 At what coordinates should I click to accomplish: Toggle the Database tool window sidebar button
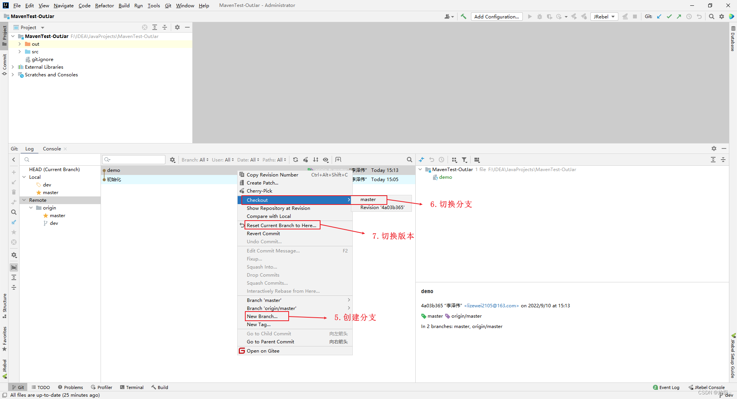(x=733, y=39)
